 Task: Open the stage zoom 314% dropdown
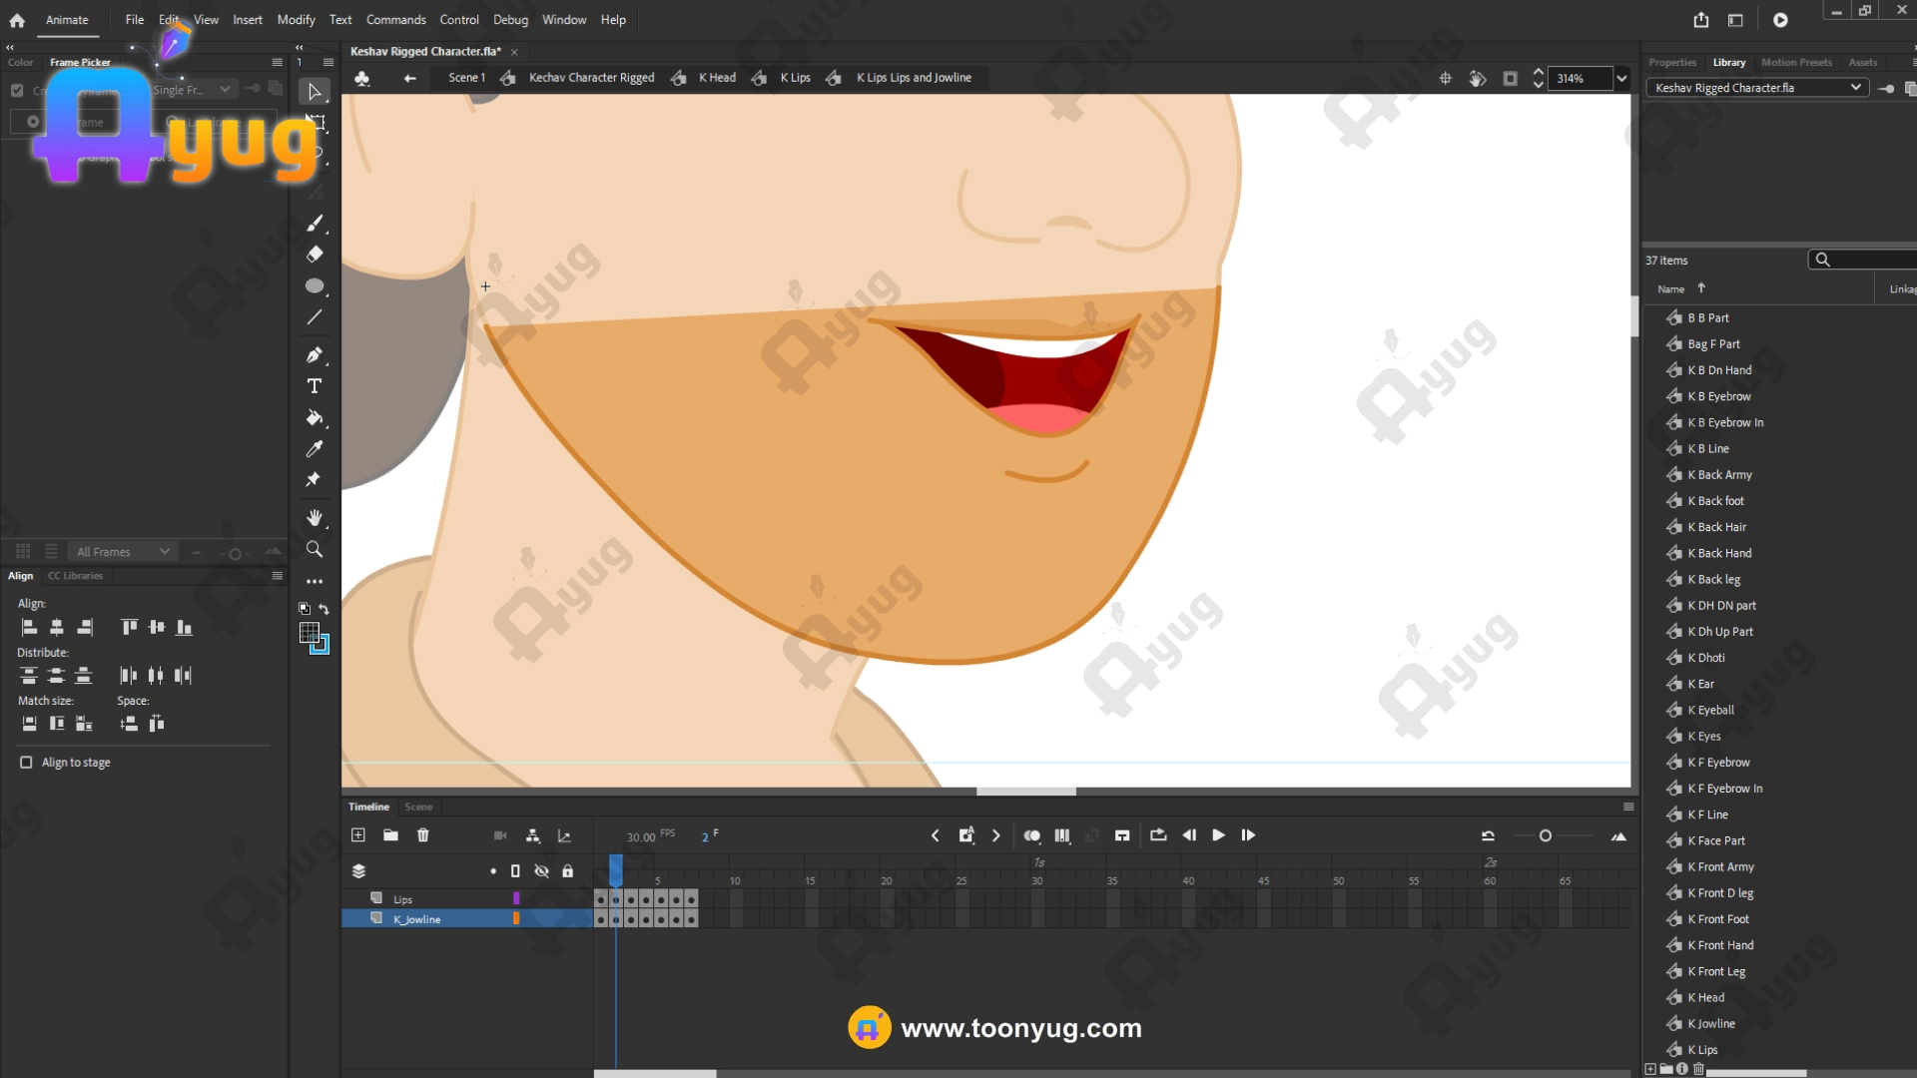coord(1621,79)
